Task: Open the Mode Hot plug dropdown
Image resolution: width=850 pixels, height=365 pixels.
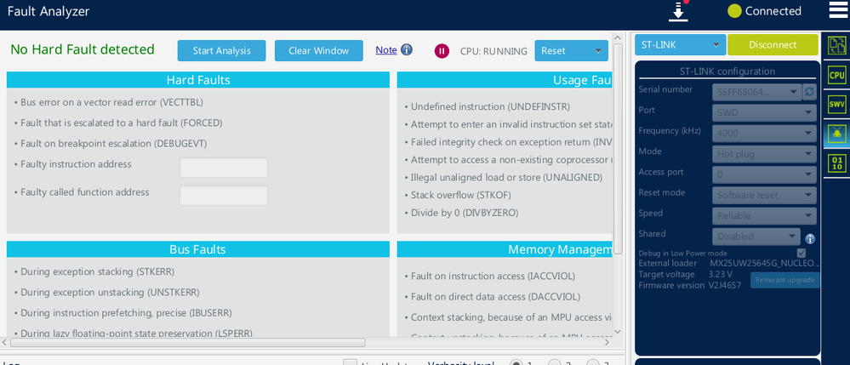Action: point(764,153)
